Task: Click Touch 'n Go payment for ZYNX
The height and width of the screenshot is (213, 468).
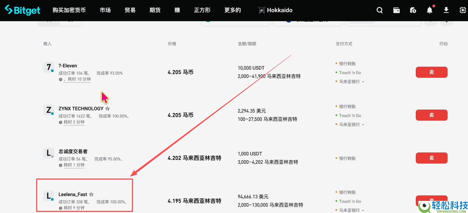Action: (x=350, y=116)
